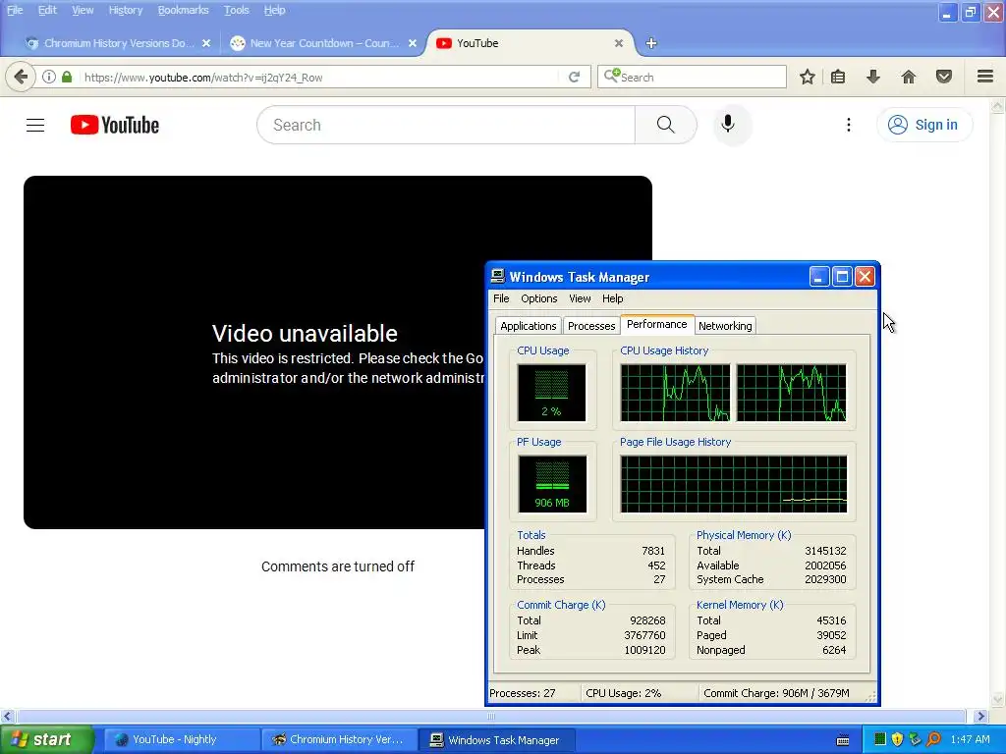Image resolution: width=1006 pixels, height=754 pixels.
Task: Click the keyboard icon on taskbar
Action: point(843,740)
